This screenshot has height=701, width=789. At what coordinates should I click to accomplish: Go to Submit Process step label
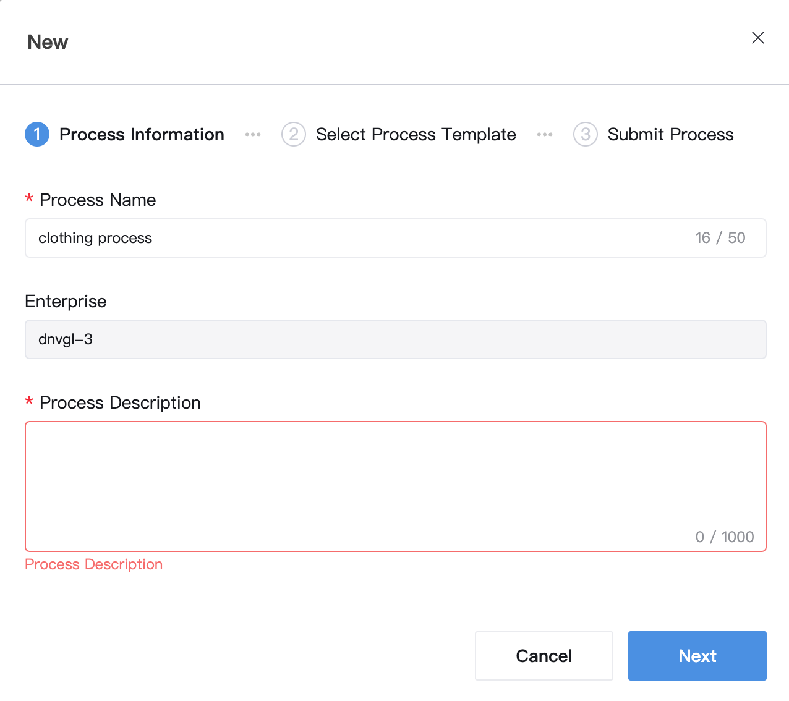click(x=671, y=134)
